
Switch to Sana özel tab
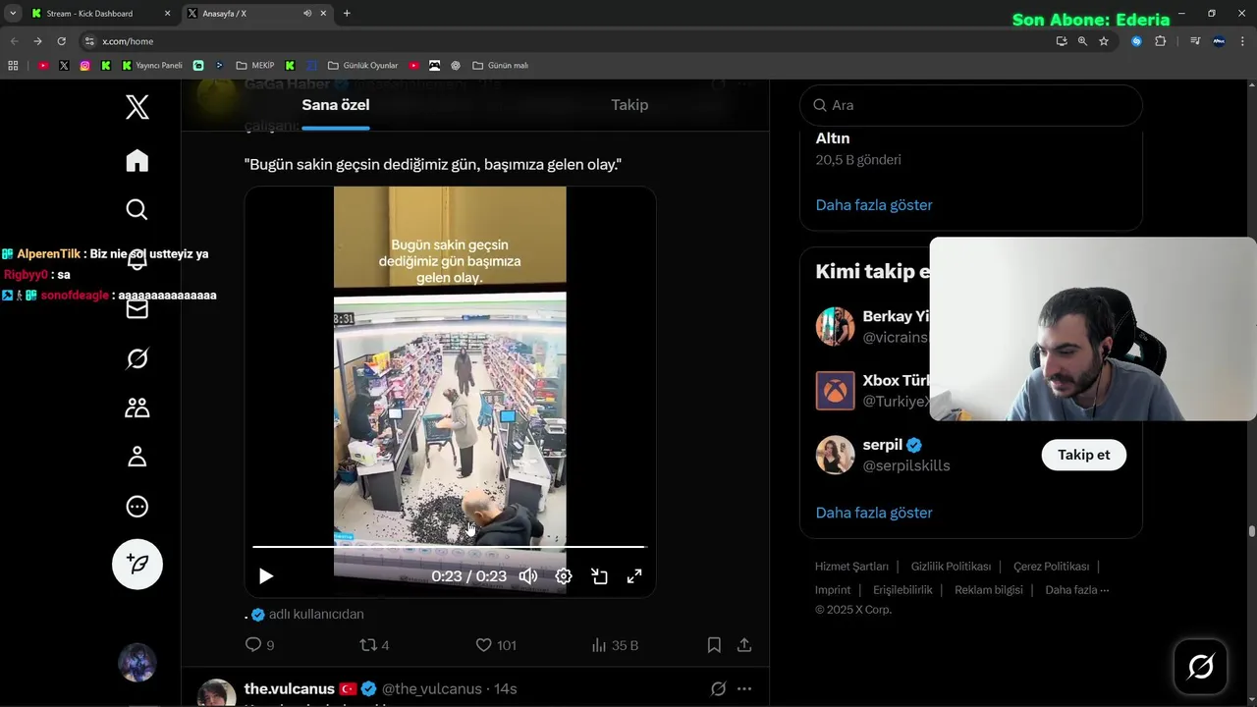[x=336, y=105]
